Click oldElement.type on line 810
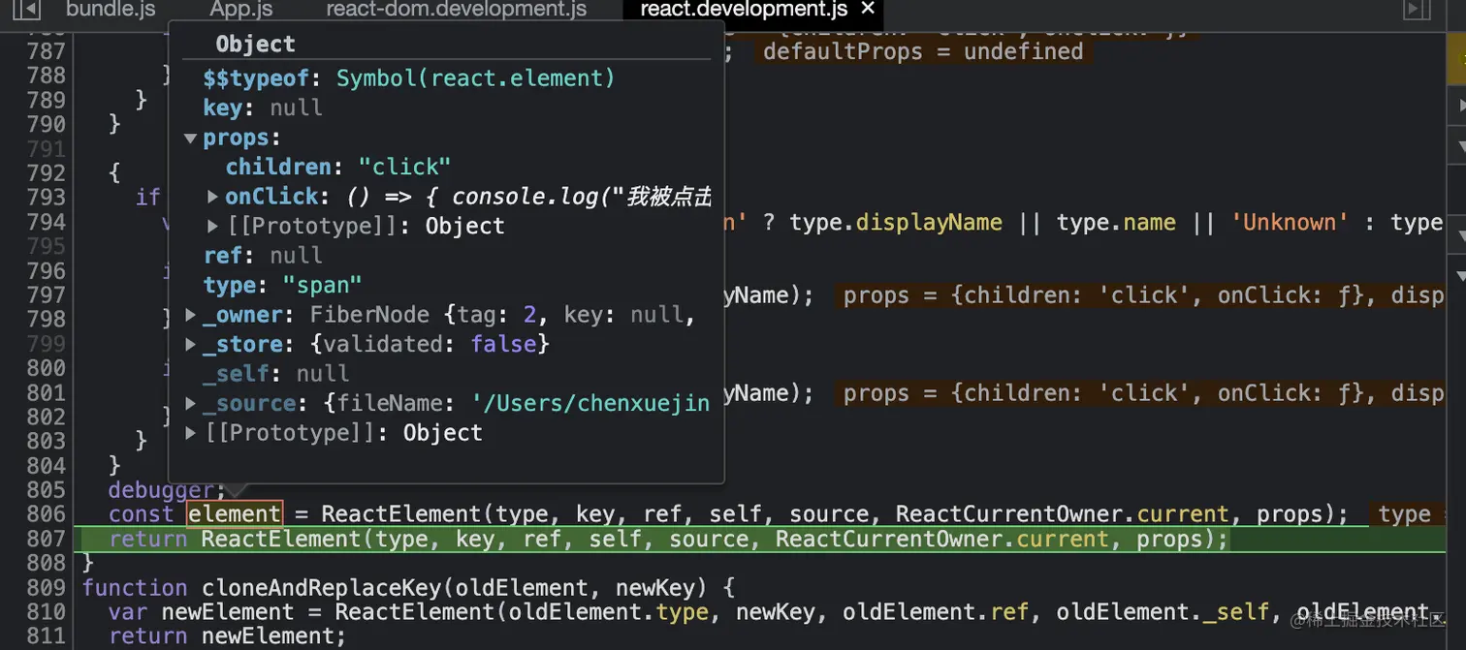 click(610, 611)
